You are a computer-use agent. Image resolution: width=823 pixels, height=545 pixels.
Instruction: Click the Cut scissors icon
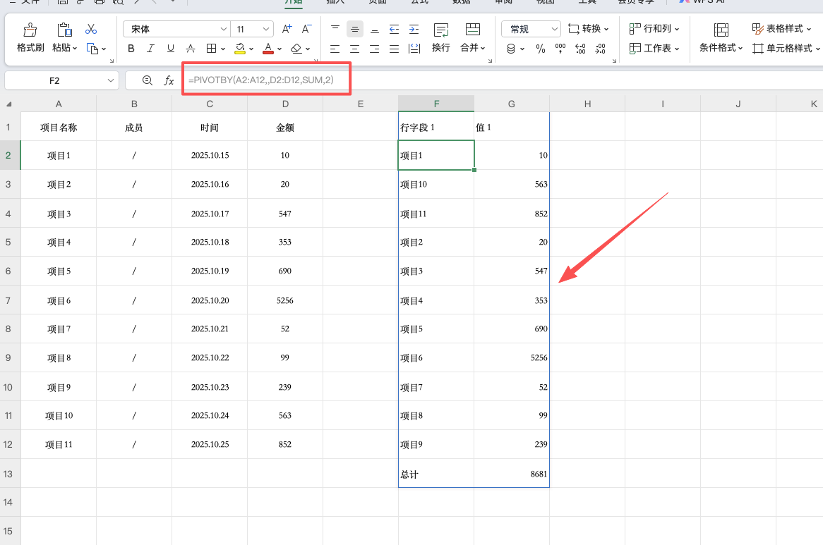pos(91,30)
